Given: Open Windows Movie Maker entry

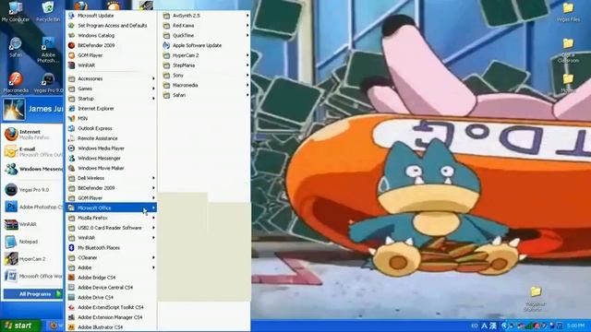Looking at the screenshot, I should [111, 168].
